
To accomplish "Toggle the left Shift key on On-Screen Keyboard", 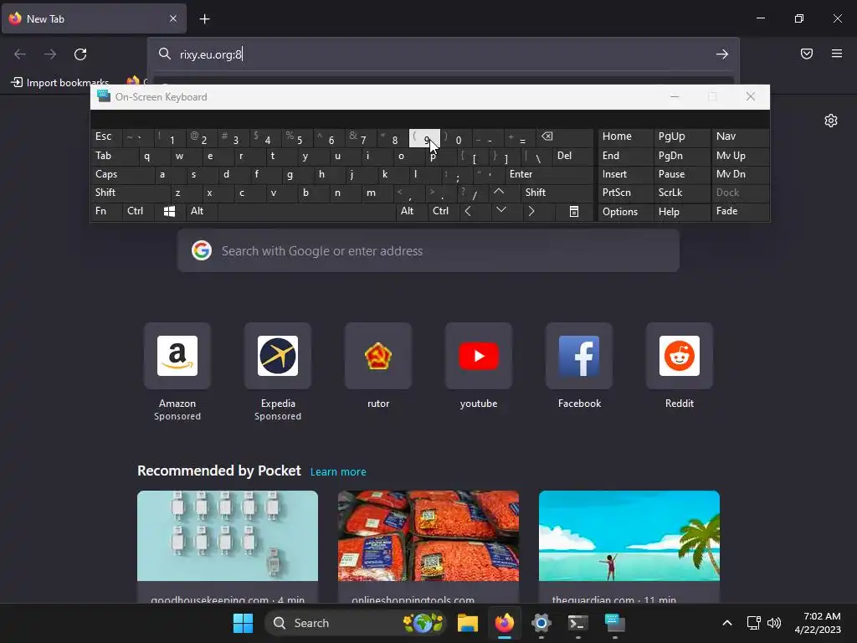I will point(130,193).
